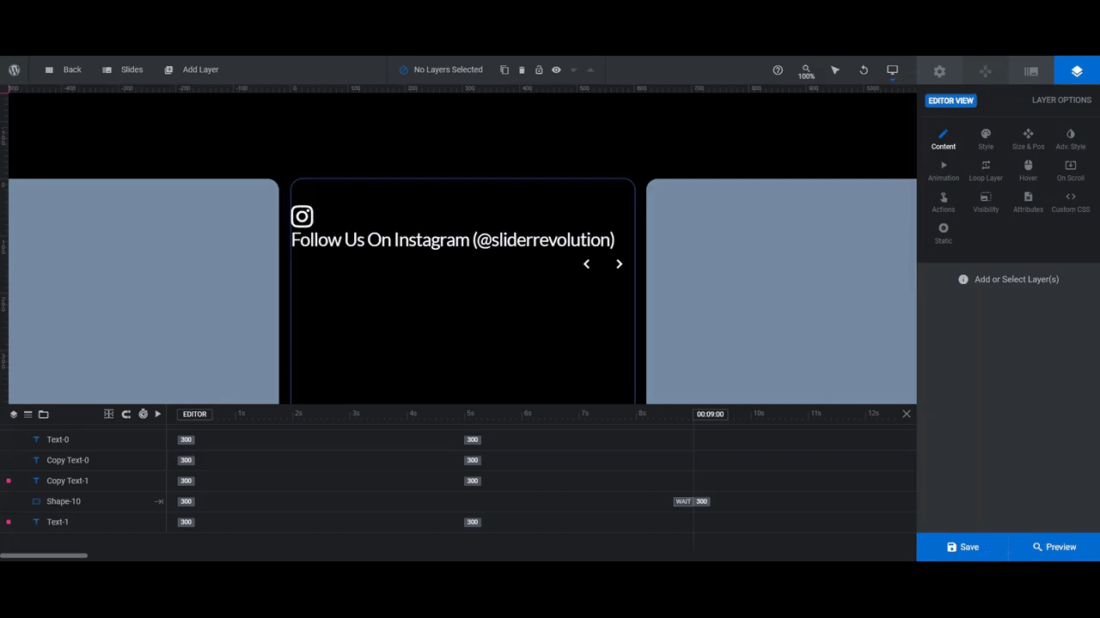The image size is (1100, 618).
Task: Click the timeline folder group icon
Action: 43,415
